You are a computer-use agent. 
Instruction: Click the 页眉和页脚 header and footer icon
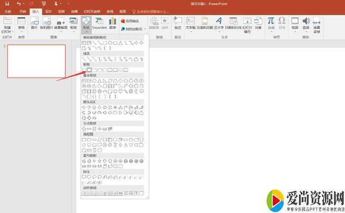[x=204, y=24]
